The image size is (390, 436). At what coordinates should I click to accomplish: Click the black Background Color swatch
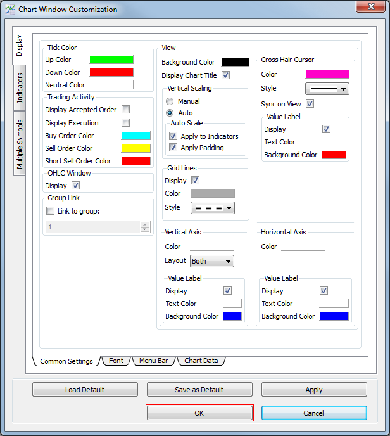coord(235,62)
